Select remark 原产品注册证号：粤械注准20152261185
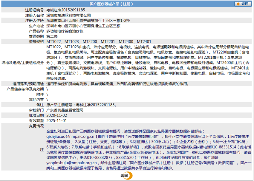254x181 pixels. 81,105
